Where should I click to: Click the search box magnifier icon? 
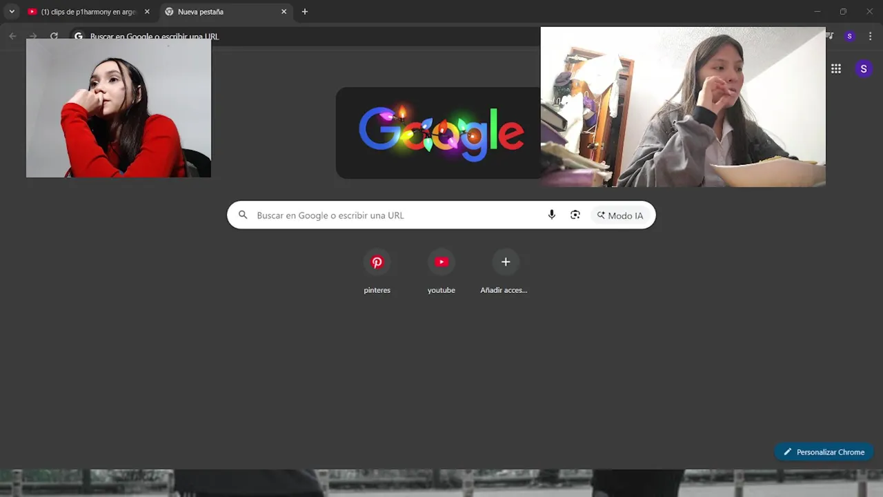pyautogui.click(x=243, y=215)
